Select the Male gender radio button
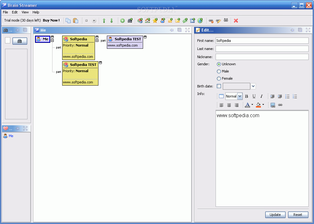Viewport: 314px width, 224px height. pos(219,71)
